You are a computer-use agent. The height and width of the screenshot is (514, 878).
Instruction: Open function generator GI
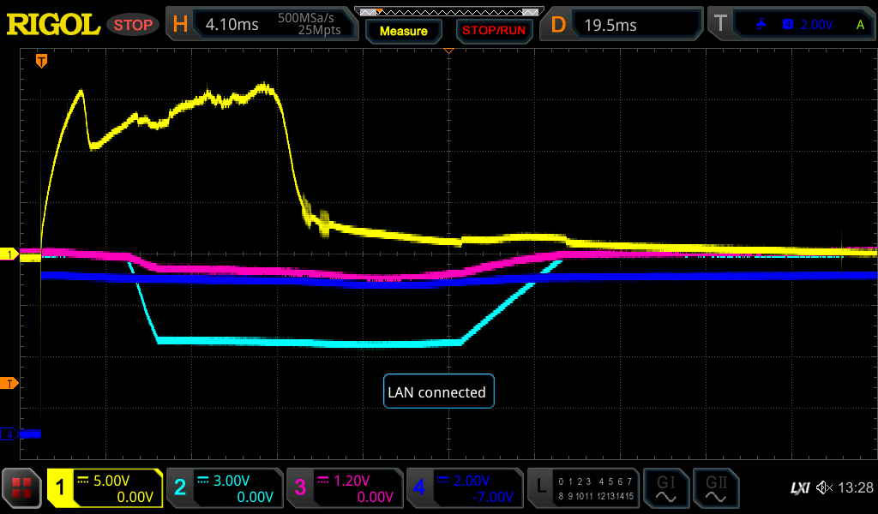click(665, 488)
